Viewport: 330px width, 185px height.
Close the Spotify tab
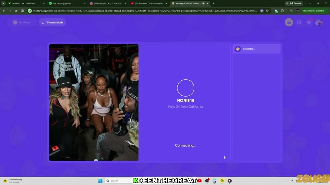click(85, 3)
